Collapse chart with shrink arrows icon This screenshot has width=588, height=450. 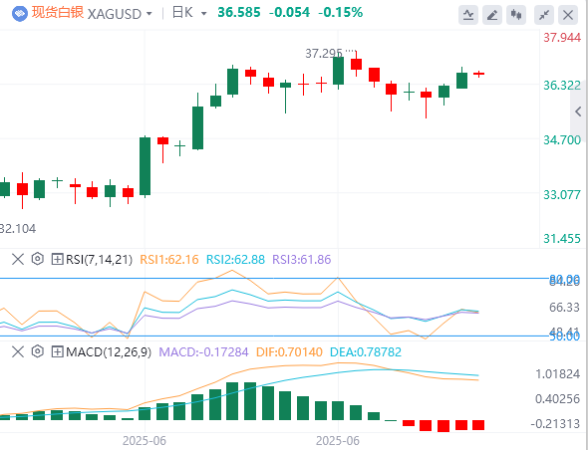point(544,15)
